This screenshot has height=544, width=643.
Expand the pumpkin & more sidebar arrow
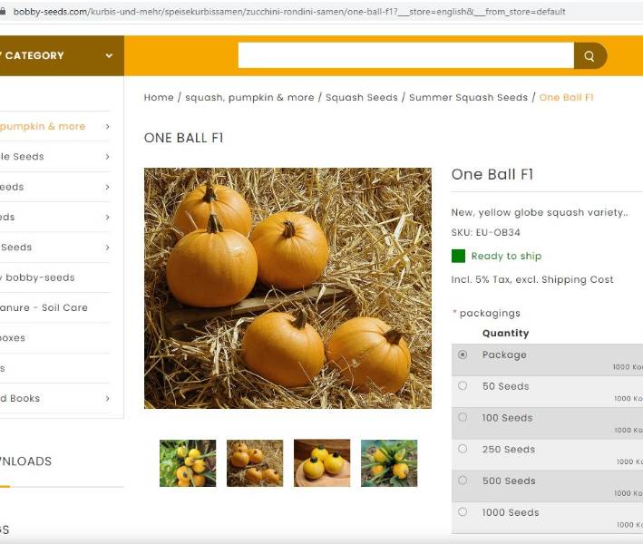point(107,127)
